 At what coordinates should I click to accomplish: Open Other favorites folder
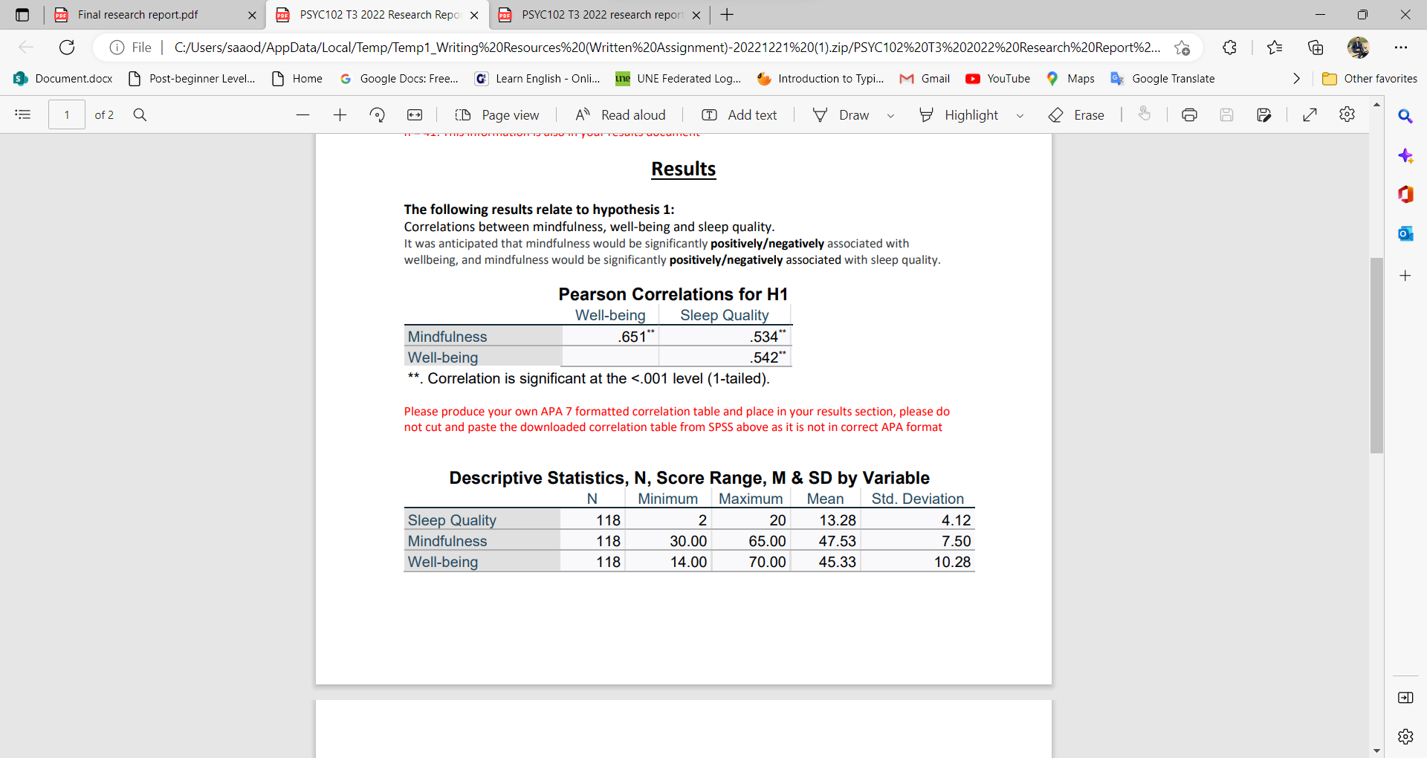pyautogui.click(x=1370, y=79)
